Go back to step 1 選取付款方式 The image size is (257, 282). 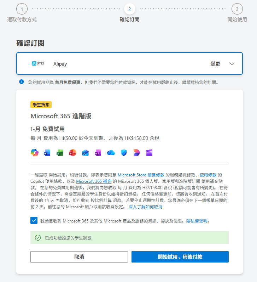[x=22, y=9]
